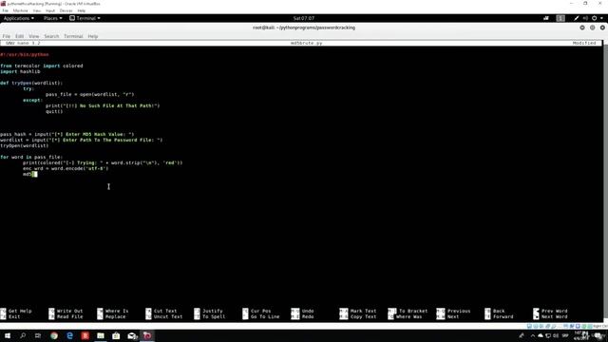Launch Microsoft Edge from Windows taskbar

coord(69,335)
